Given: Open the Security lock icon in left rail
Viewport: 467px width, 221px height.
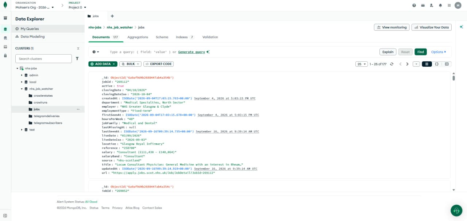Looking at the screenshot, I should click(5, 55).
